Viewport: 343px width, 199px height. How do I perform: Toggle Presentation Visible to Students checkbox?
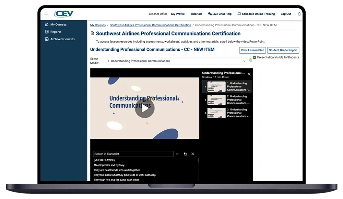(254, 57)
